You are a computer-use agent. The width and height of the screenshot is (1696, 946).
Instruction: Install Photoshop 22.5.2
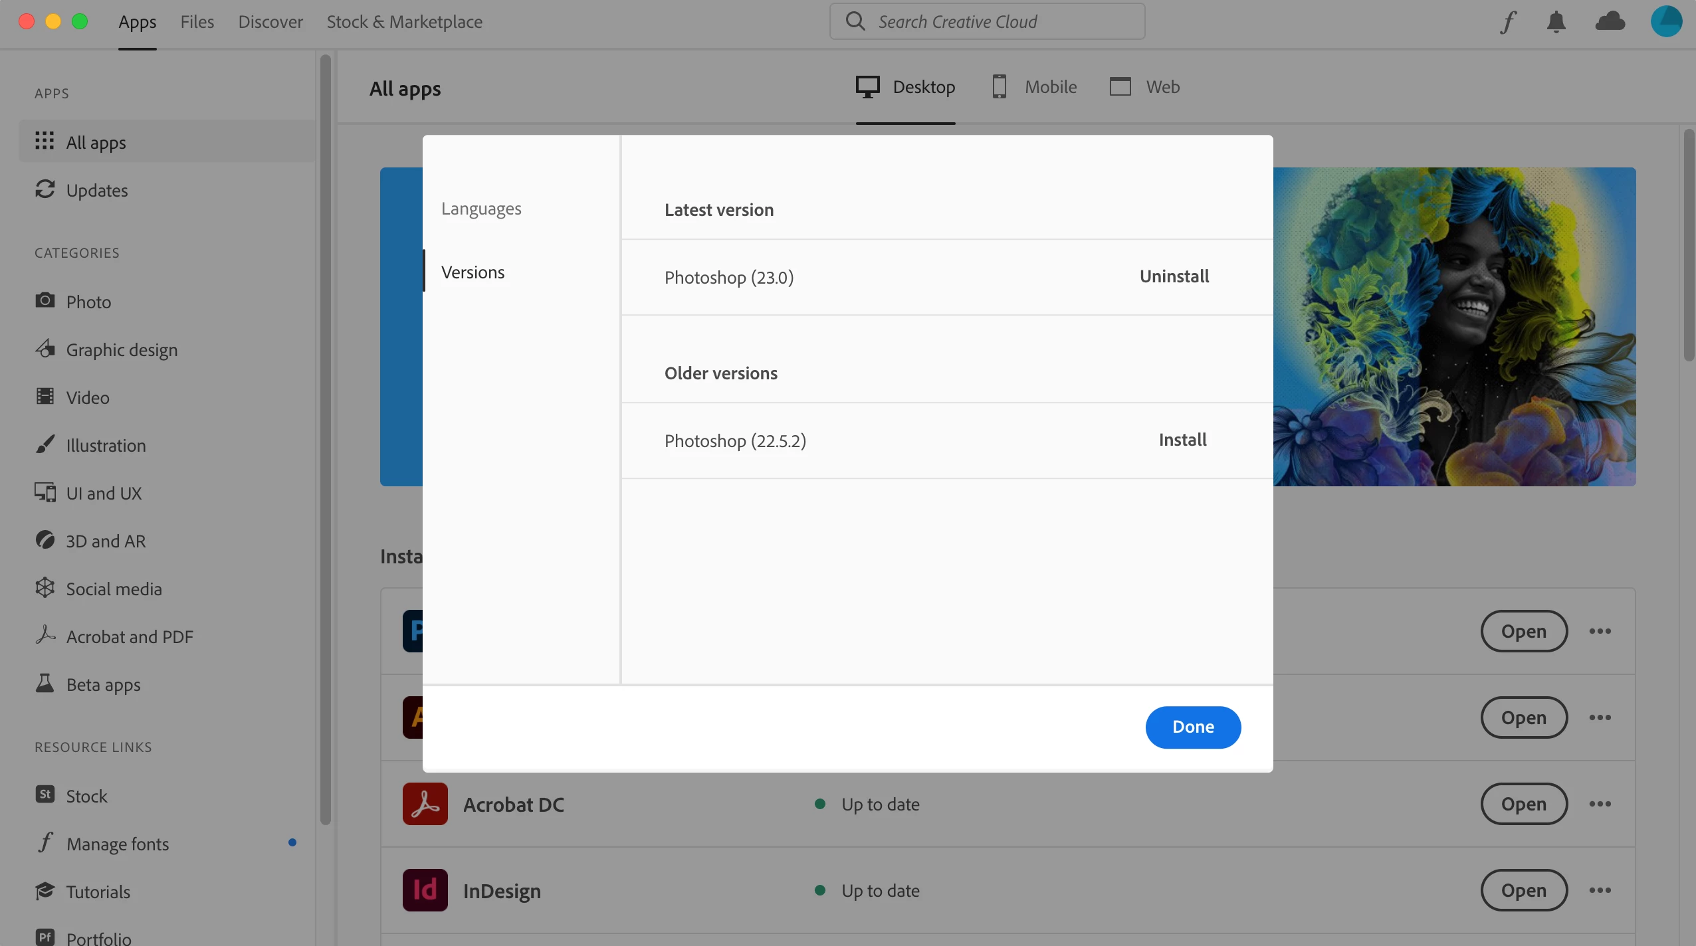coord(1182,440)
